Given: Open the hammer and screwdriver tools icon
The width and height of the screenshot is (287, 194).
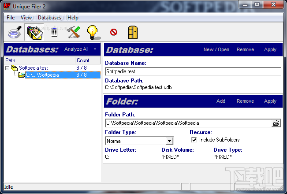Looking at the screenshot, I should 73,32.
